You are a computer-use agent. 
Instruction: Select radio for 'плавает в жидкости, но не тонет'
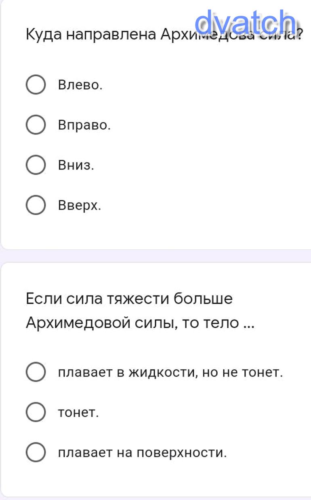click(x=36, y=372)
